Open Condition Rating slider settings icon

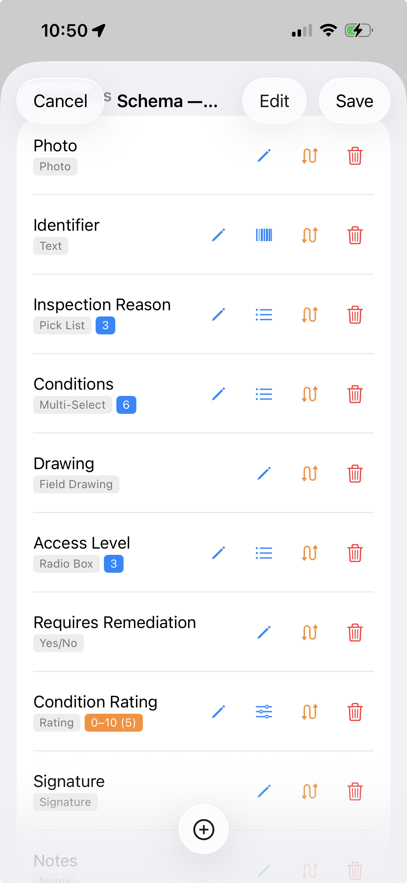pyautogui.click(x=264, y=712)
